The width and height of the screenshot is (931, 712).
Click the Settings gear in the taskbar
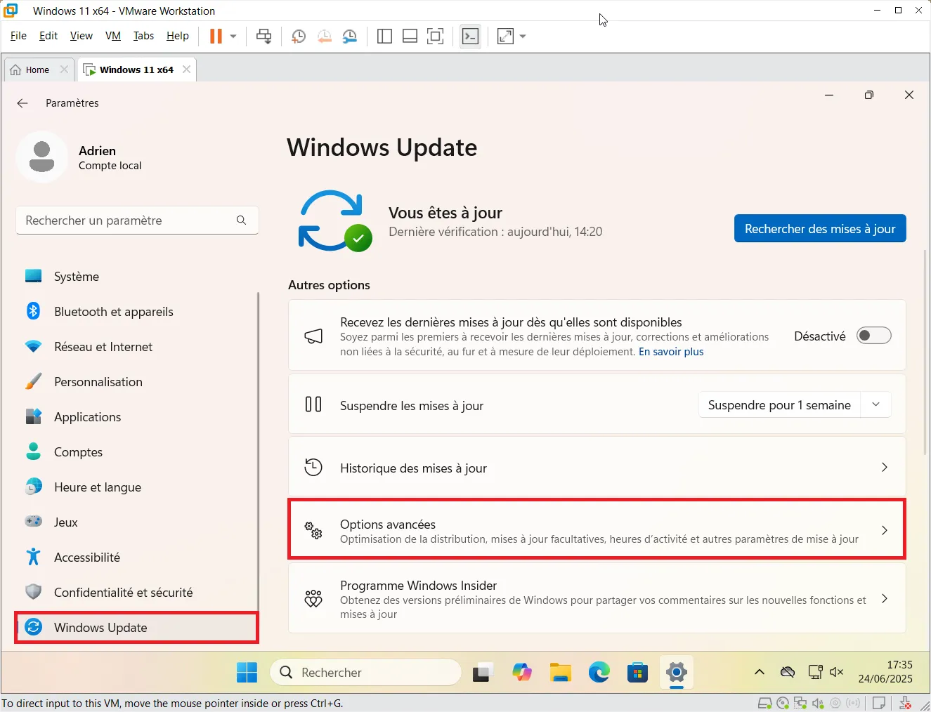pyautogui.click(x=677, y=673)
